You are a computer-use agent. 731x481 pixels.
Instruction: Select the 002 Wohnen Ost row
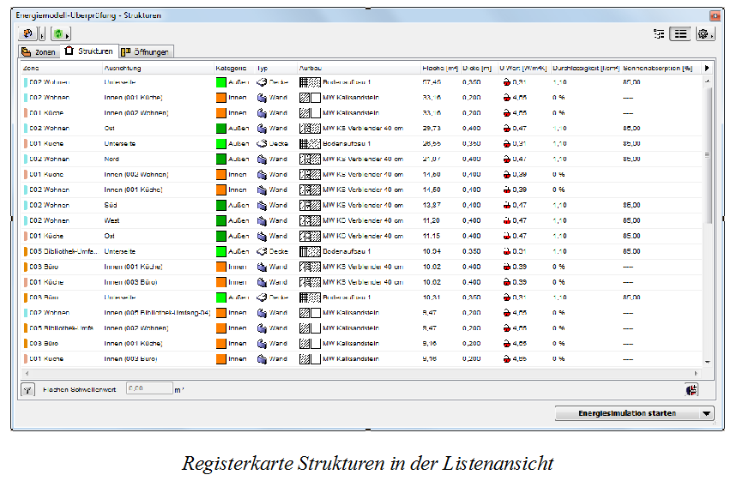pos(362,129)
